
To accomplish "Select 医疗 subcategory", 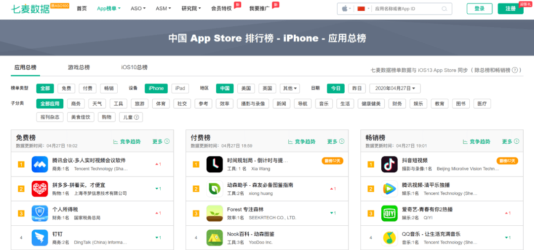I will [x=482, y=104].
